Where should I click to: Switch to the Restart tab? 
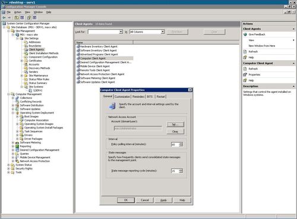coord(160,96)
